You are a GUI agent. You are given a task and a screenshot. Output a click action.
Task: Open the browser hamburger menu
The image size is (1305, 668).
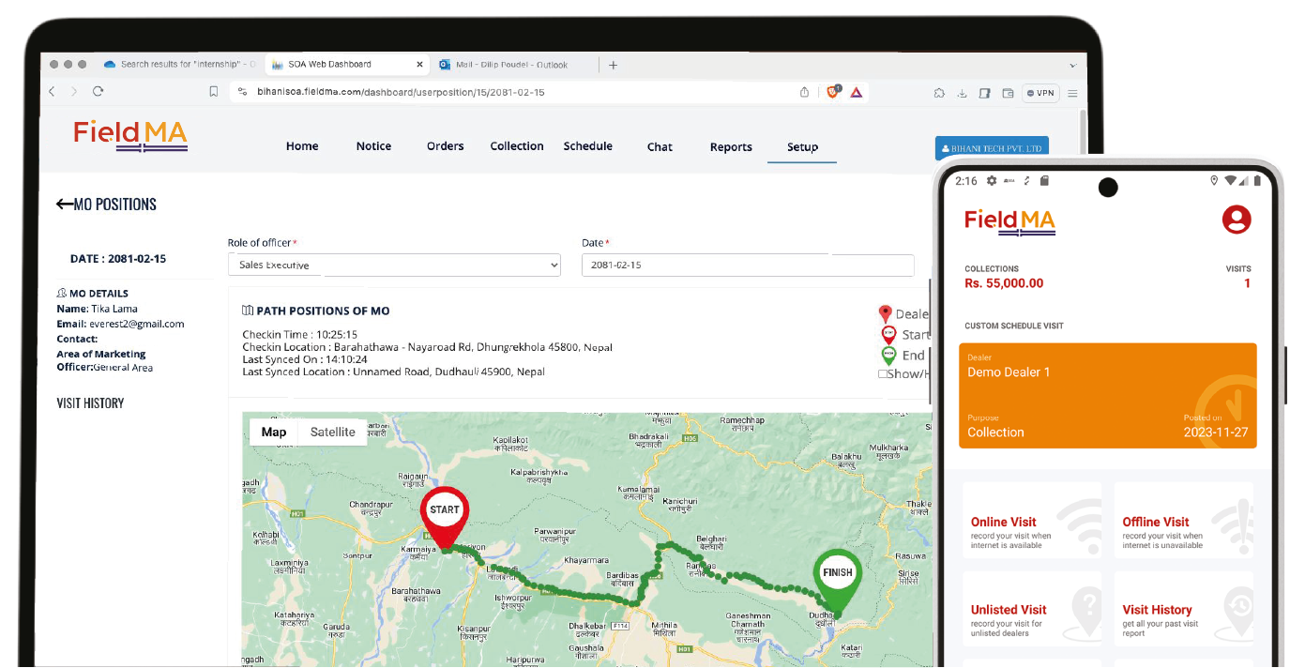coord(1072,93)
